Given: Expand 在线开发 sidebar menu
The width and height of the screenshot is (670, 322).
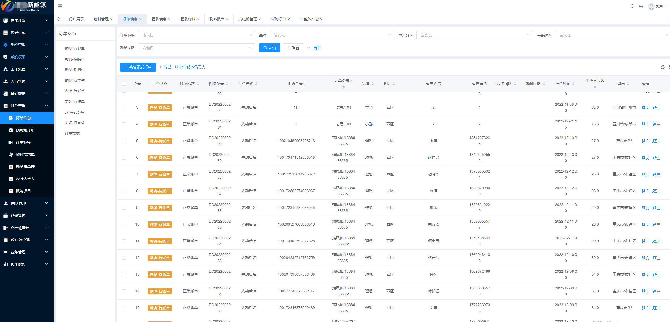Looking at the screenshot, I should [27, 20].
